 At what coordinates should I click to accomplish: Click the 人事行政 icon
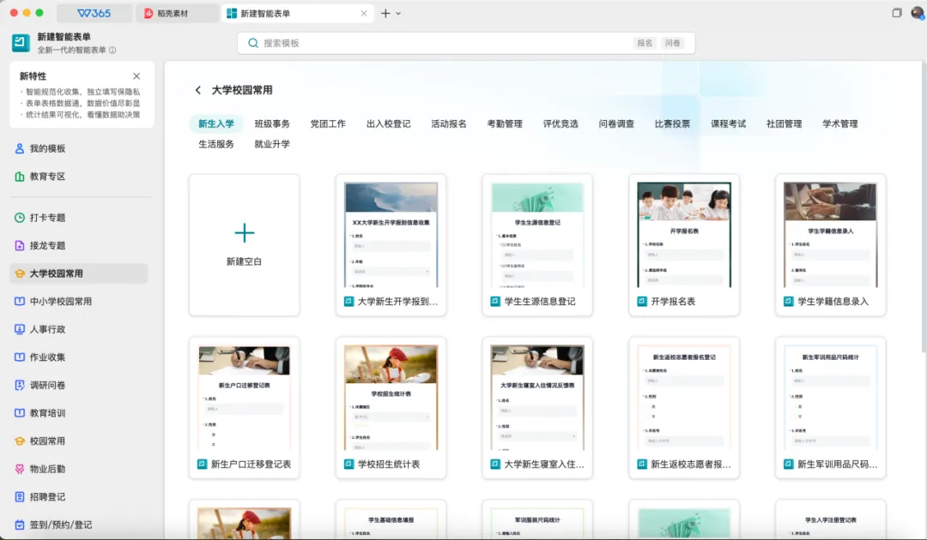pyautogui.click(x=20, y=329)
